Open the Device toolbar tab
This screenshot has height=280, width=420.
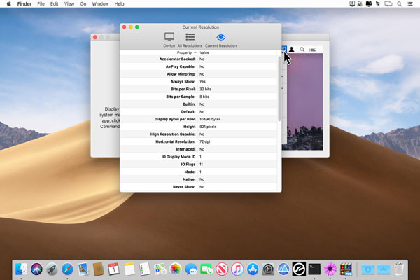point(169,39)
